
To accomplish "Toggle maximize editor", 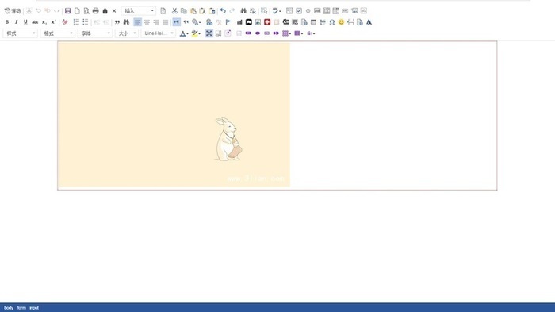I will click(x=209, y=33).
